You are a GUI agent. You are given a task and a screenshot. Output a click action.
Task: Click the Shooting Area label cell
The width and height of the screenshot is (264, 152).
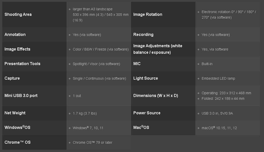click(x=18, y=15)
